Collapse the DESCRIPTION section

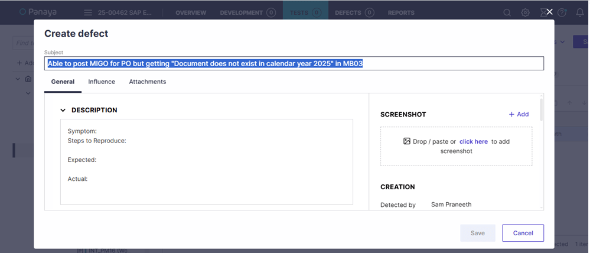tap(63, 110)
